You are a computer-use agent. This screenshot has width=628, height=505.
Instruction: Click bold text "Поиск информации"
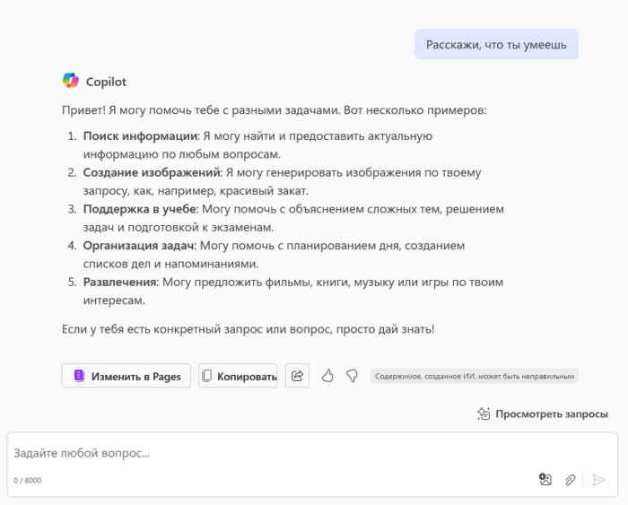point(140,136)
